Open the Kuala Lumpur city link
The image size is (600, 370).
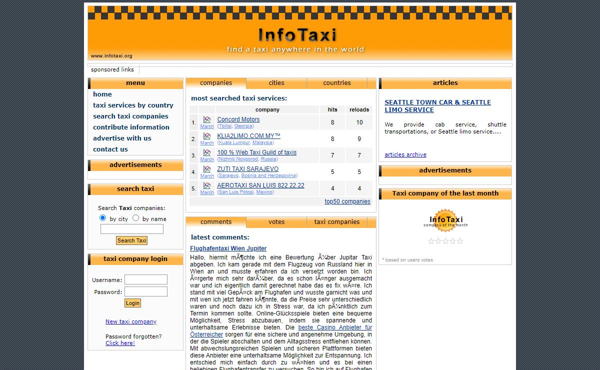pyautogui.click(x=234, y=142)
